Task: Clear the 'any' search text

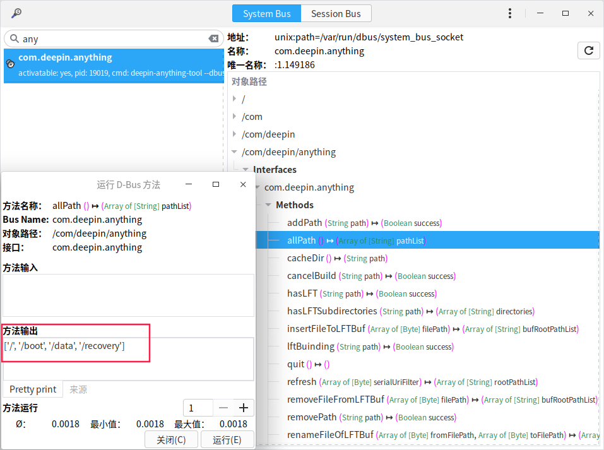Action: click(x=213, y=38)
